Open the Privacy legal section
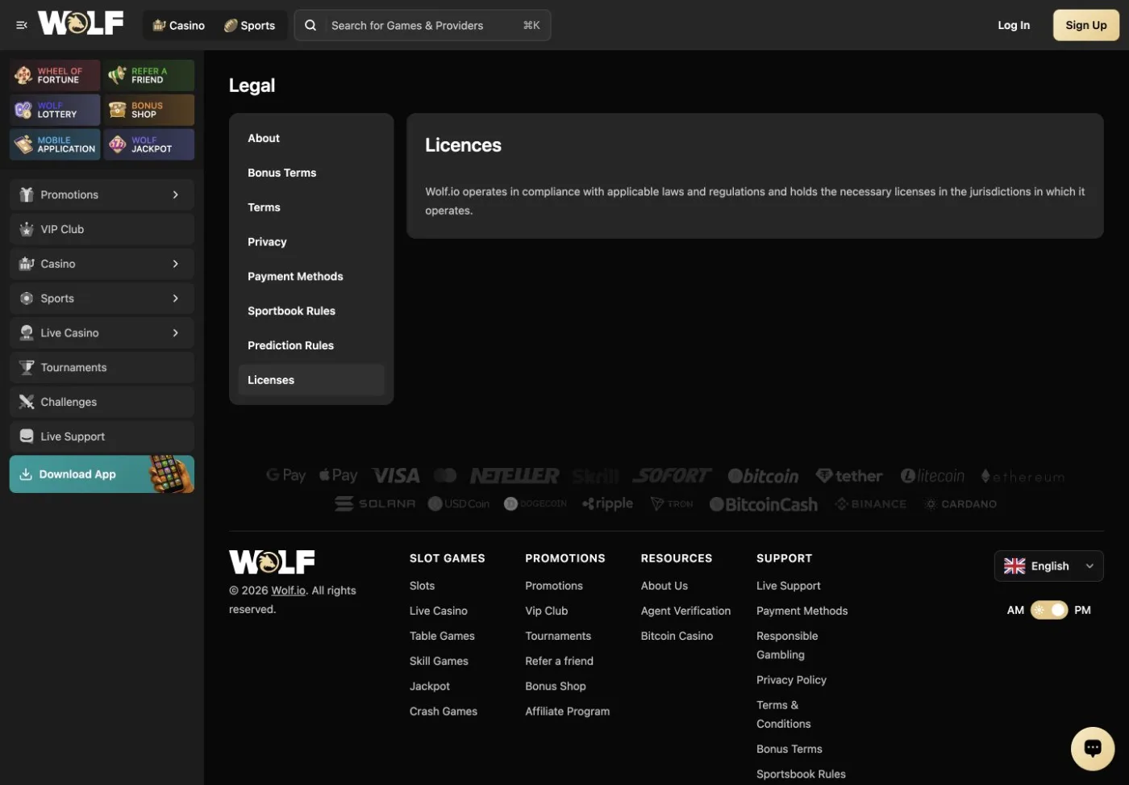This screenshot has height=785, width=1129. pos(311,242)
